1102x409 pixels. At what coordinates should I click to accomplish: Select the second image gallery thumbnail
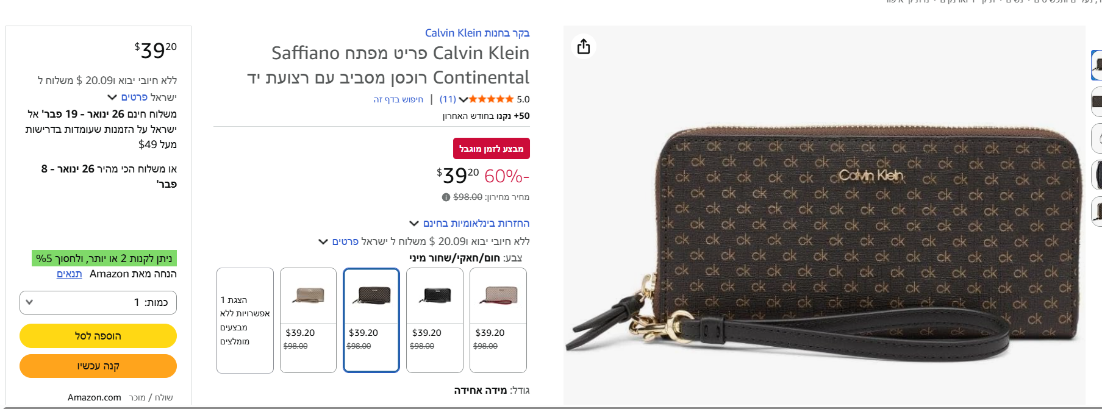(1096, 102)
